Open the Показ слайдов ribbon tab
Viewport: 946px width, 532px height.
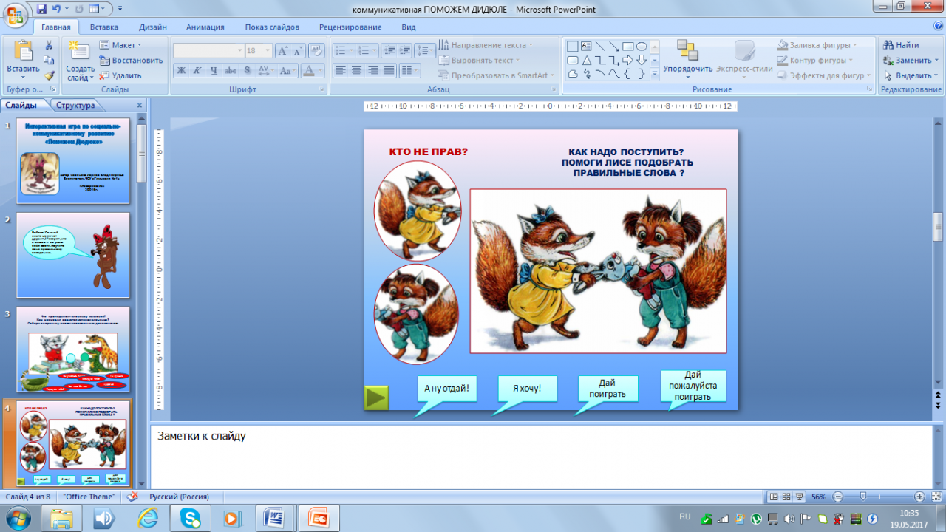pos(272,27)
